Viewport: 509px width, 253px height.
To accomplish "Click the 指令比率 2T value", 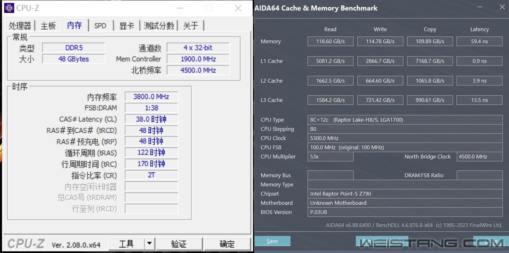I will (x=151, y=175).
